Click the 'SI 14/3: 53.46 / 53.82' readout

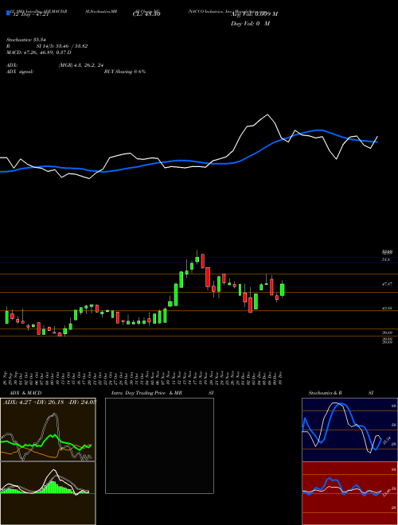pos(62,46)
